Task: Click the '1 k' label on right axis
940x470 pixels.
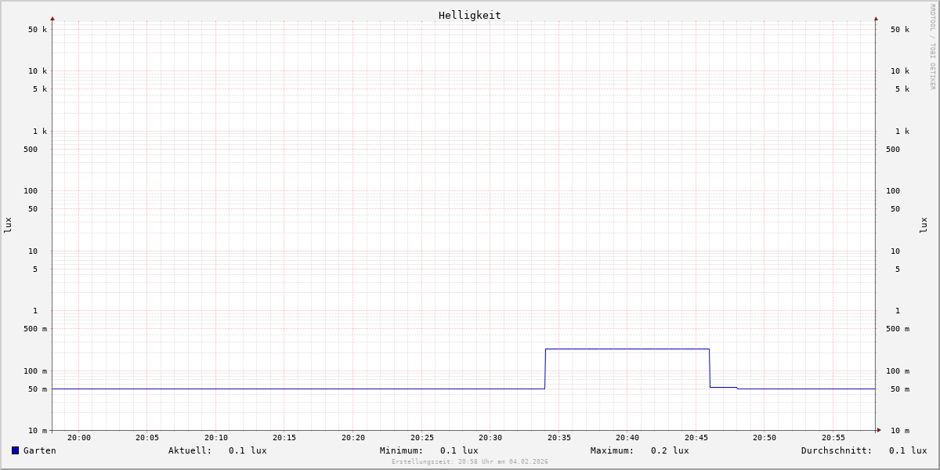Action: click(x=902, y=132)
